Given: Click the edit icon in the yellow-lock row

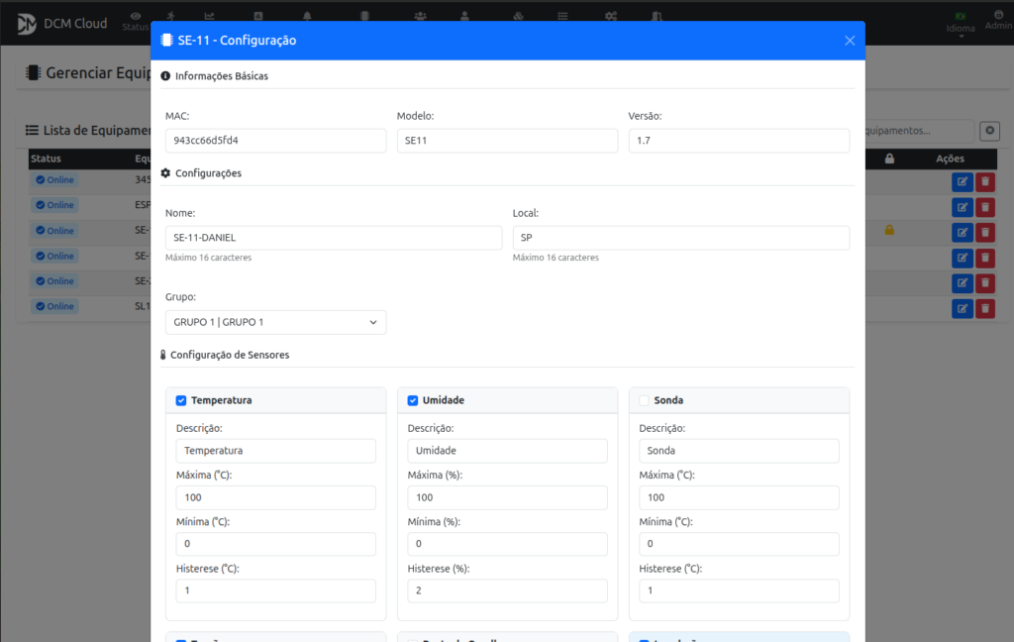Looking at the screenshot, I should pyautogui.click(x=962, y=232).
